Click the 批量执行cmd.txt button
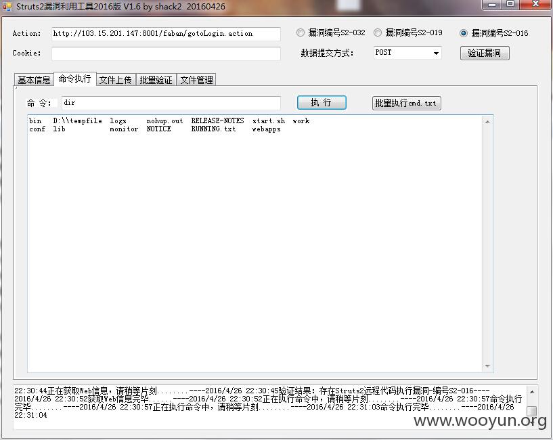The height and width of the screenshot is (440, 553). (407, 103)
